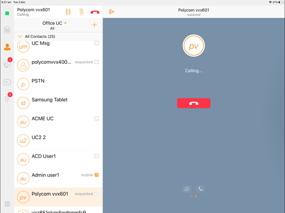Image resolution: width=285 pixels, height=213 pixels.
Task: Select the Admin user1 contact
Action: pos(58,178)
